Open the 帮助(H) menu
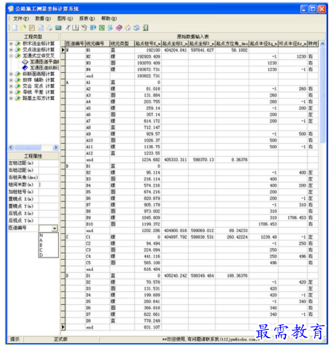The height and width of the screenshot is (351, 330). pos(109,18)
